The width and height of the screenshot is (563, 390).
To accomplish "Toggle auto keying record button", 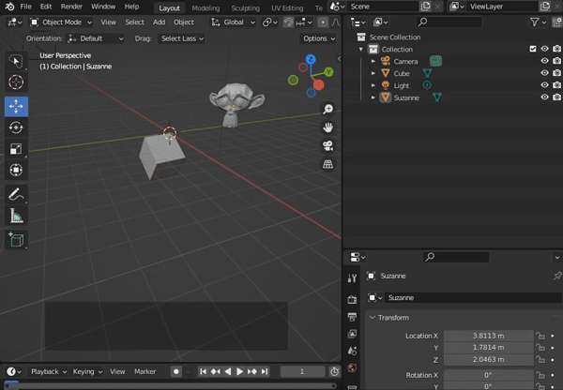I will click(176, 371).
